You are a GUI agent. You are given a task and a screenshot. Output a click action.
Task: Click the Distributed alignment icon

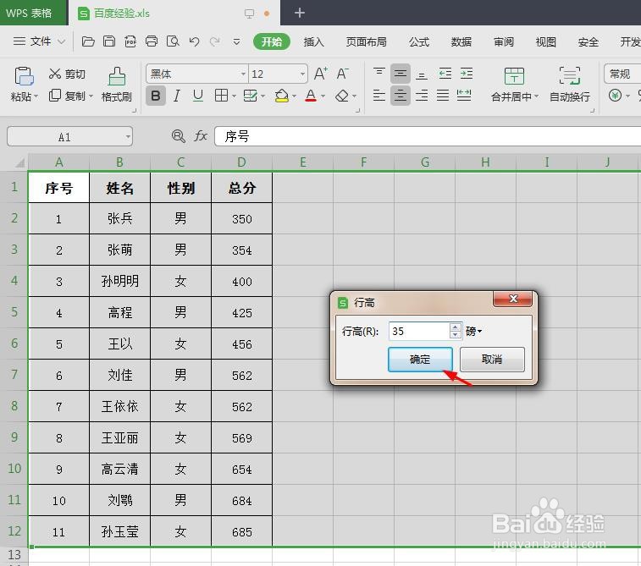coord(464,96)
